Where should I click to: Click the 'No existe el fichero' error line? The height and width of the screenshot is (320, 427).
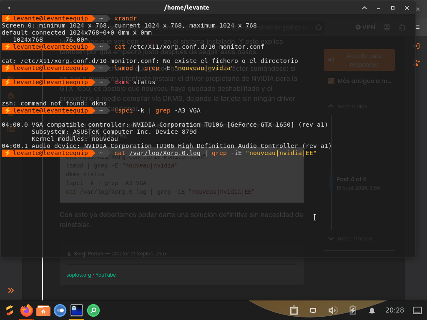coord(150,61)
